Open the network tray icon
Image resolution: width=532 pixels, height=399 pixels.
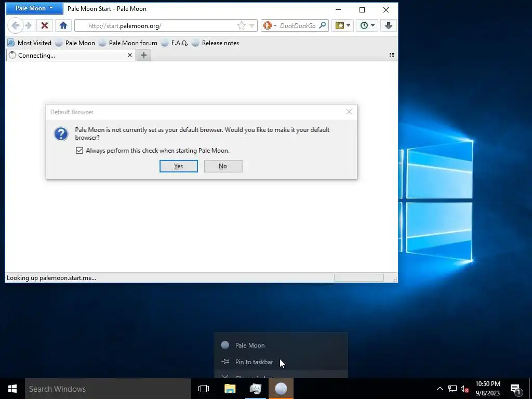pyautogui.click(x=453, y=389)
